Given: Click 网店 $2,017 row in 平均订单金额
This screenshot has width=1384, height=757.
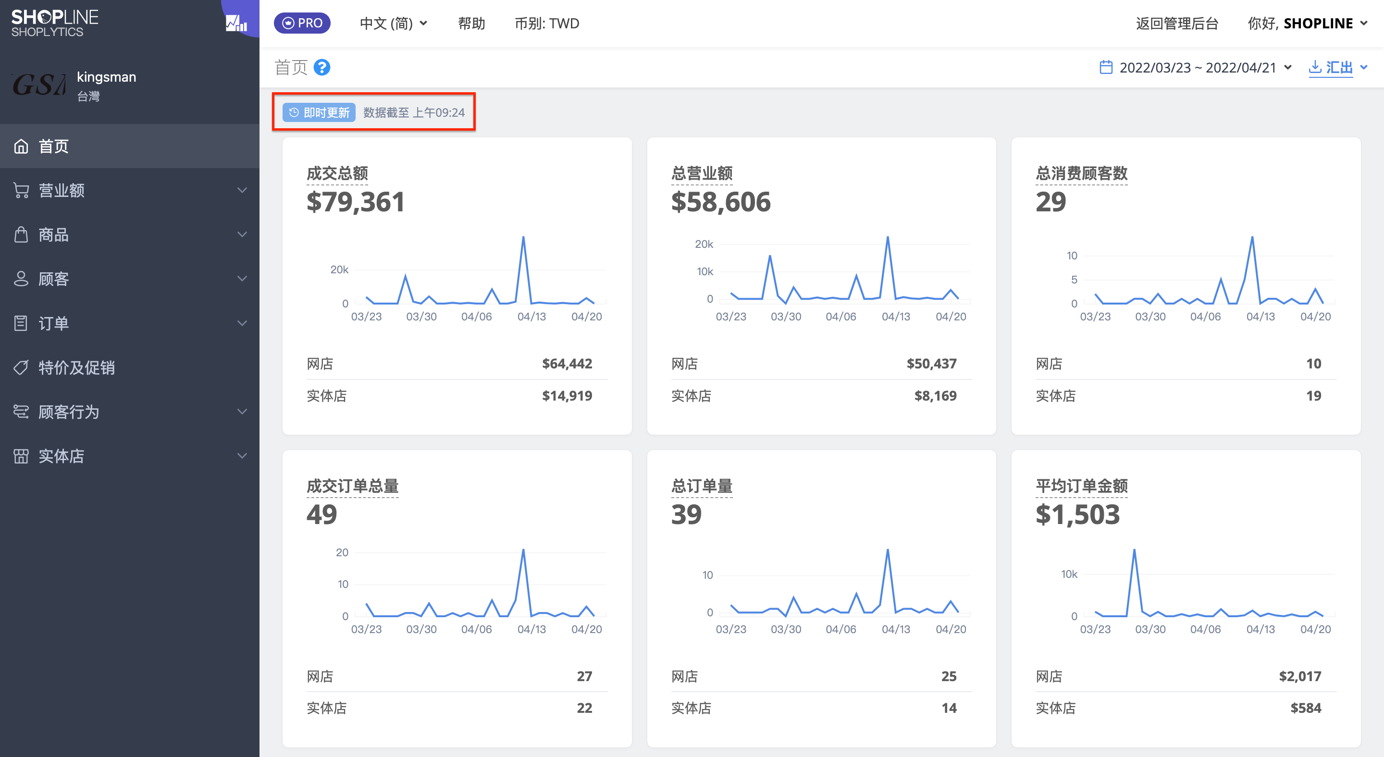Looking at the screenshot, I should tap(1186, 676).
